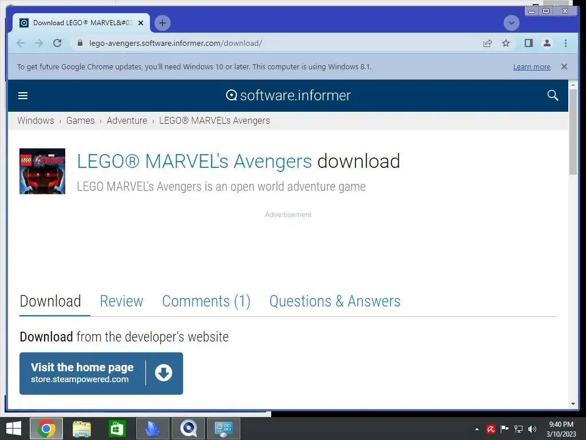Open the Avira antivirus tray icon
The image size is (586, 440).
pyautogui.click(x=490, y=429)
